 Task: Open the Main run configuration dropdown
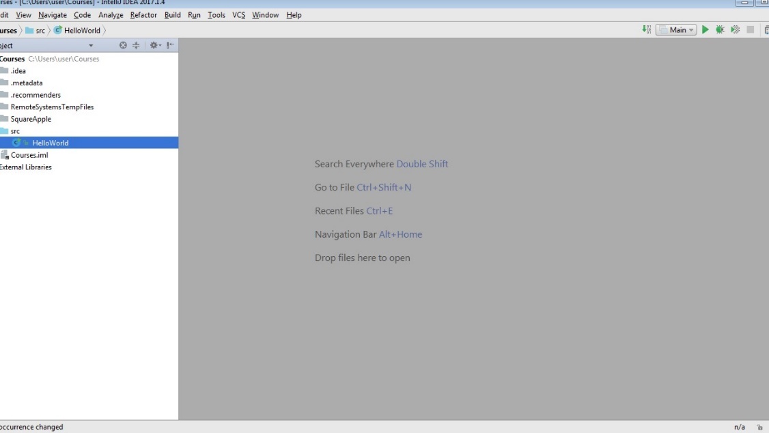[676, 30]
